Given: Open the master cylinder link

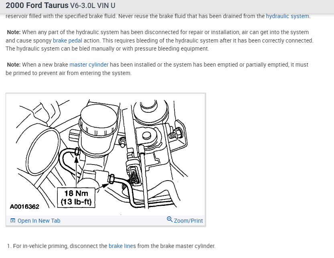Looking at the screenshot, I should coord(89,65).
